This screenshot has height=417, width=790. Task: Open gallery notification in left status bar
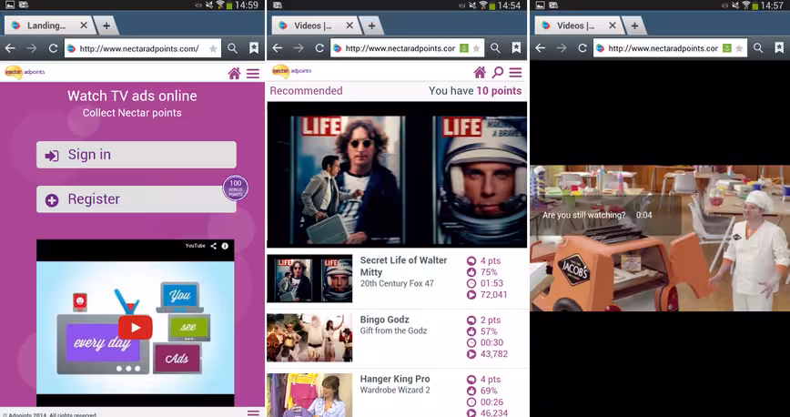coord(10,5)
